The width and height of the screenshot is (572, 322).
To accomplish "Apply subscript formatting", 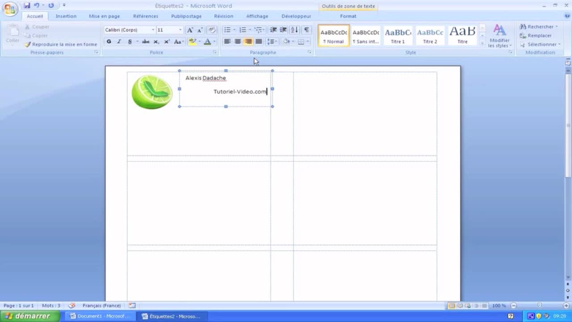I will click(x=156, y=42).
